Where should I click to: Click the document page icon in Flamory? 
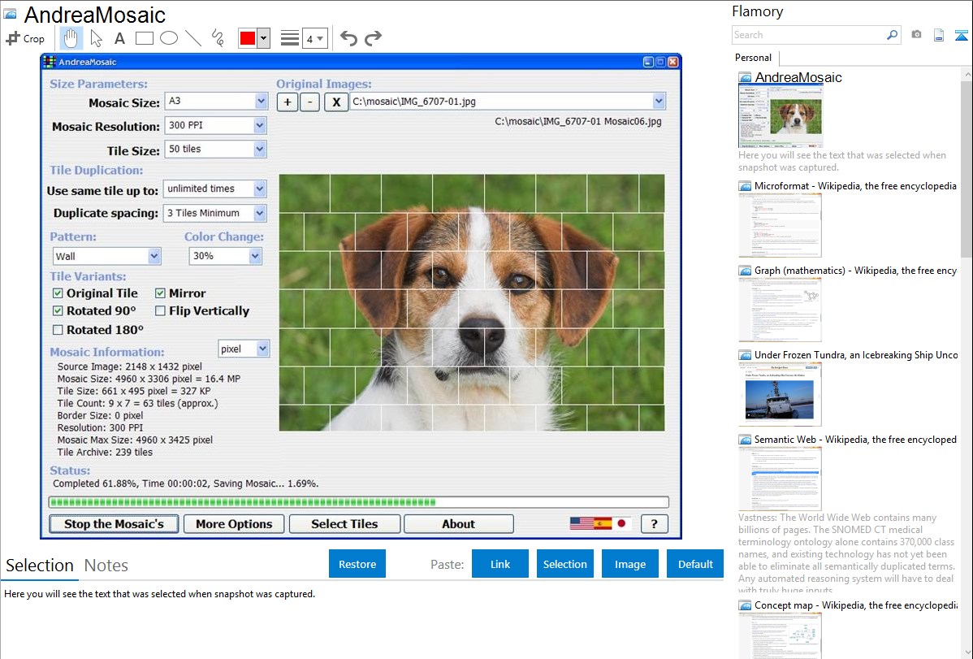pyautogui.click(x=939, y=35)
